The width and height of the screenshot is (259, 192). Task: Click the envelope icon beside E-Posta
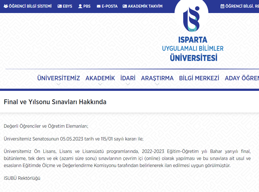click(99, 6)
